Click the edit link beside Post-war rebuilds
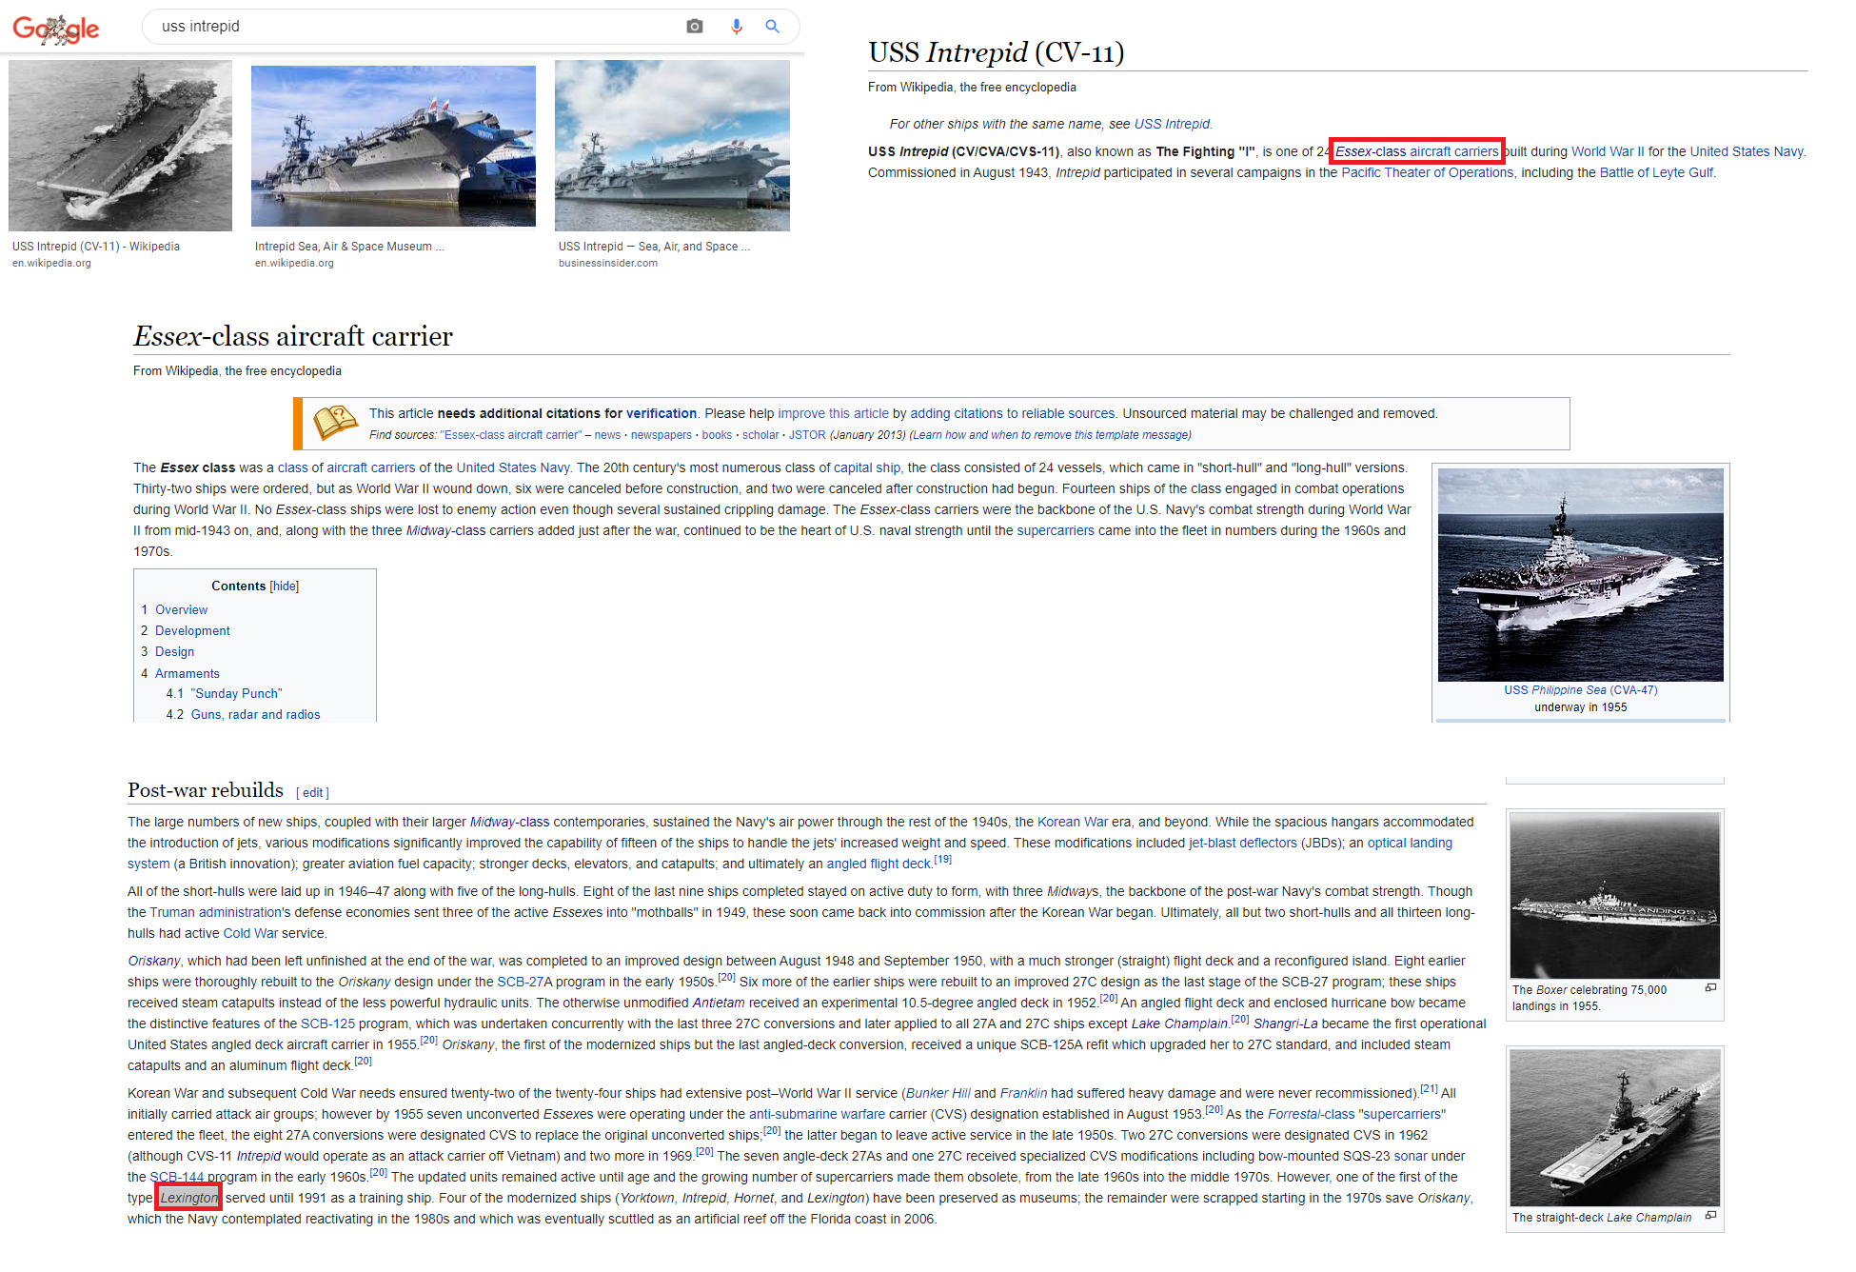Screen dimensions: 1856x1272 (312, 792)
